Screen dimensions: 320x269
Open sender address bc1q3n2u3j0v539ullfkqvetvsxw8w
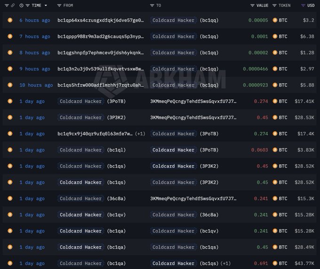tap(101, 69)
